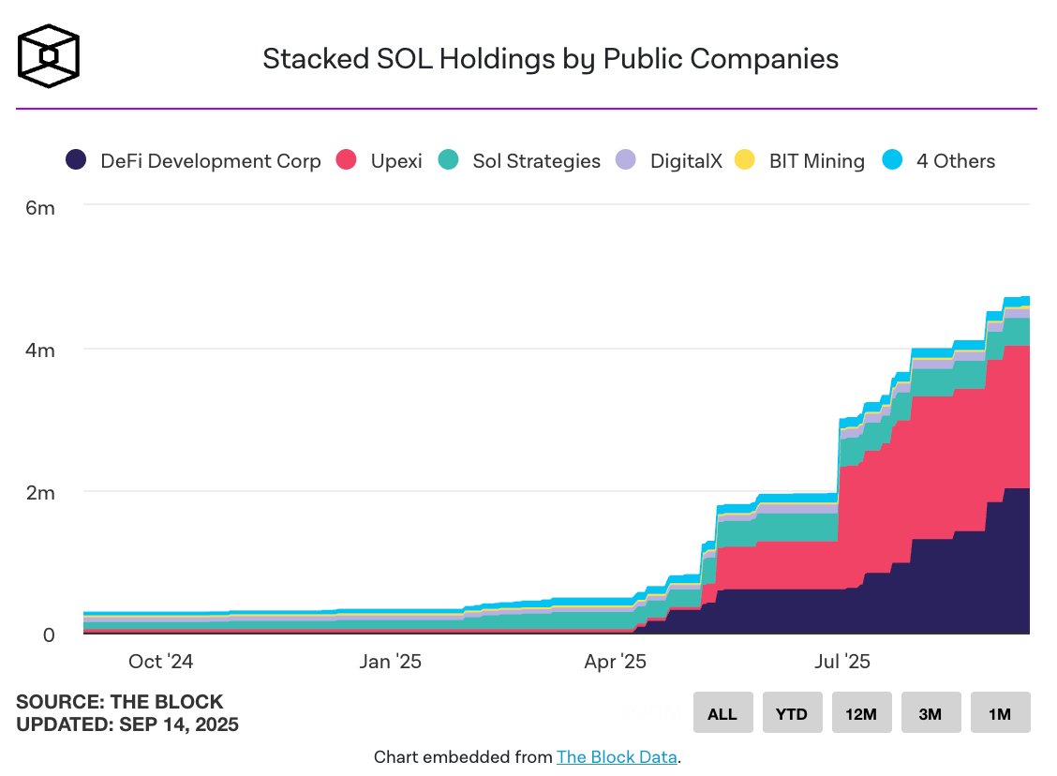Open The Block Data link
The width and height of the screenshot is (1057, 776).
(x=617, y=756)
